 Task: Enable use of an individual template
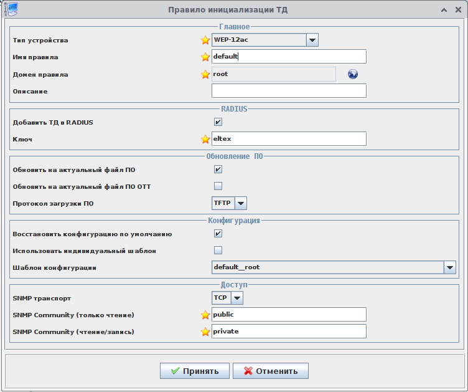click(x=218, y=251)
